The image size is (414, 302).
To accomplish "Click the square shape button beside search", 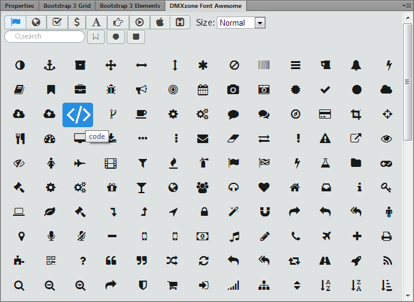I will pyautogui.click(x=136, y=37).
